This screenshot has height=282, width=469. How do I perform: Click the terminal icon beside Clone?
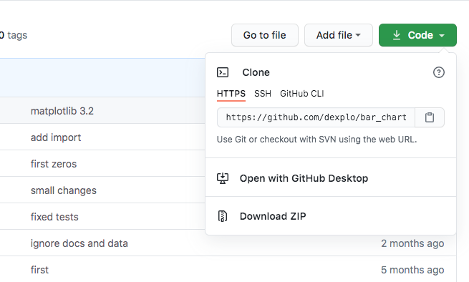(223, 72)
